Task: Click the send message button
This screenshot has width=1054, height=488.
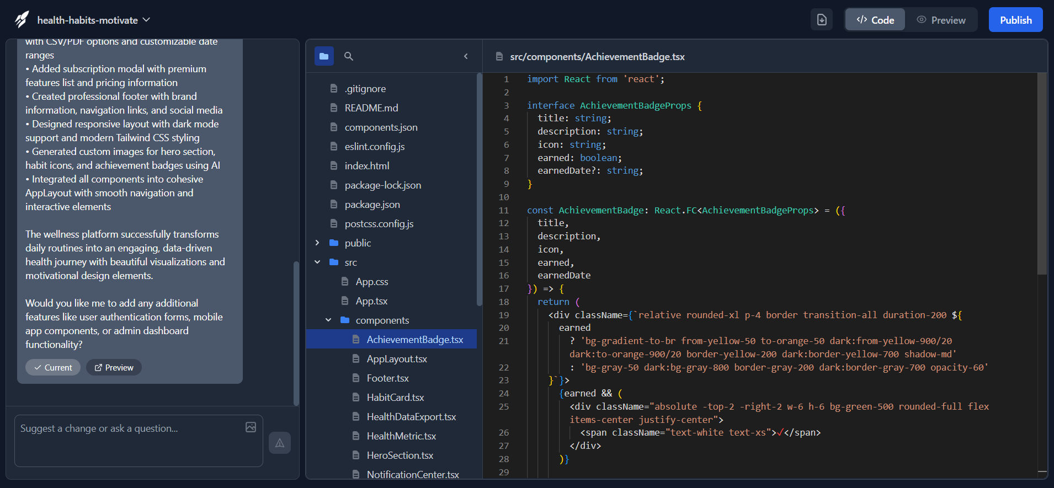Action: click(280, 443)
